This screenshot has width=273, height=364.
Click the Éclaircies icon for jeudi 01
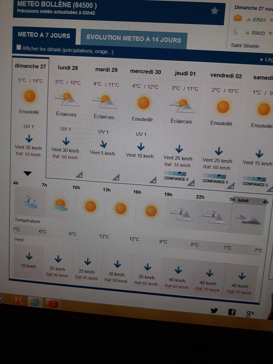pyautogui.click(x=183, y=106)
